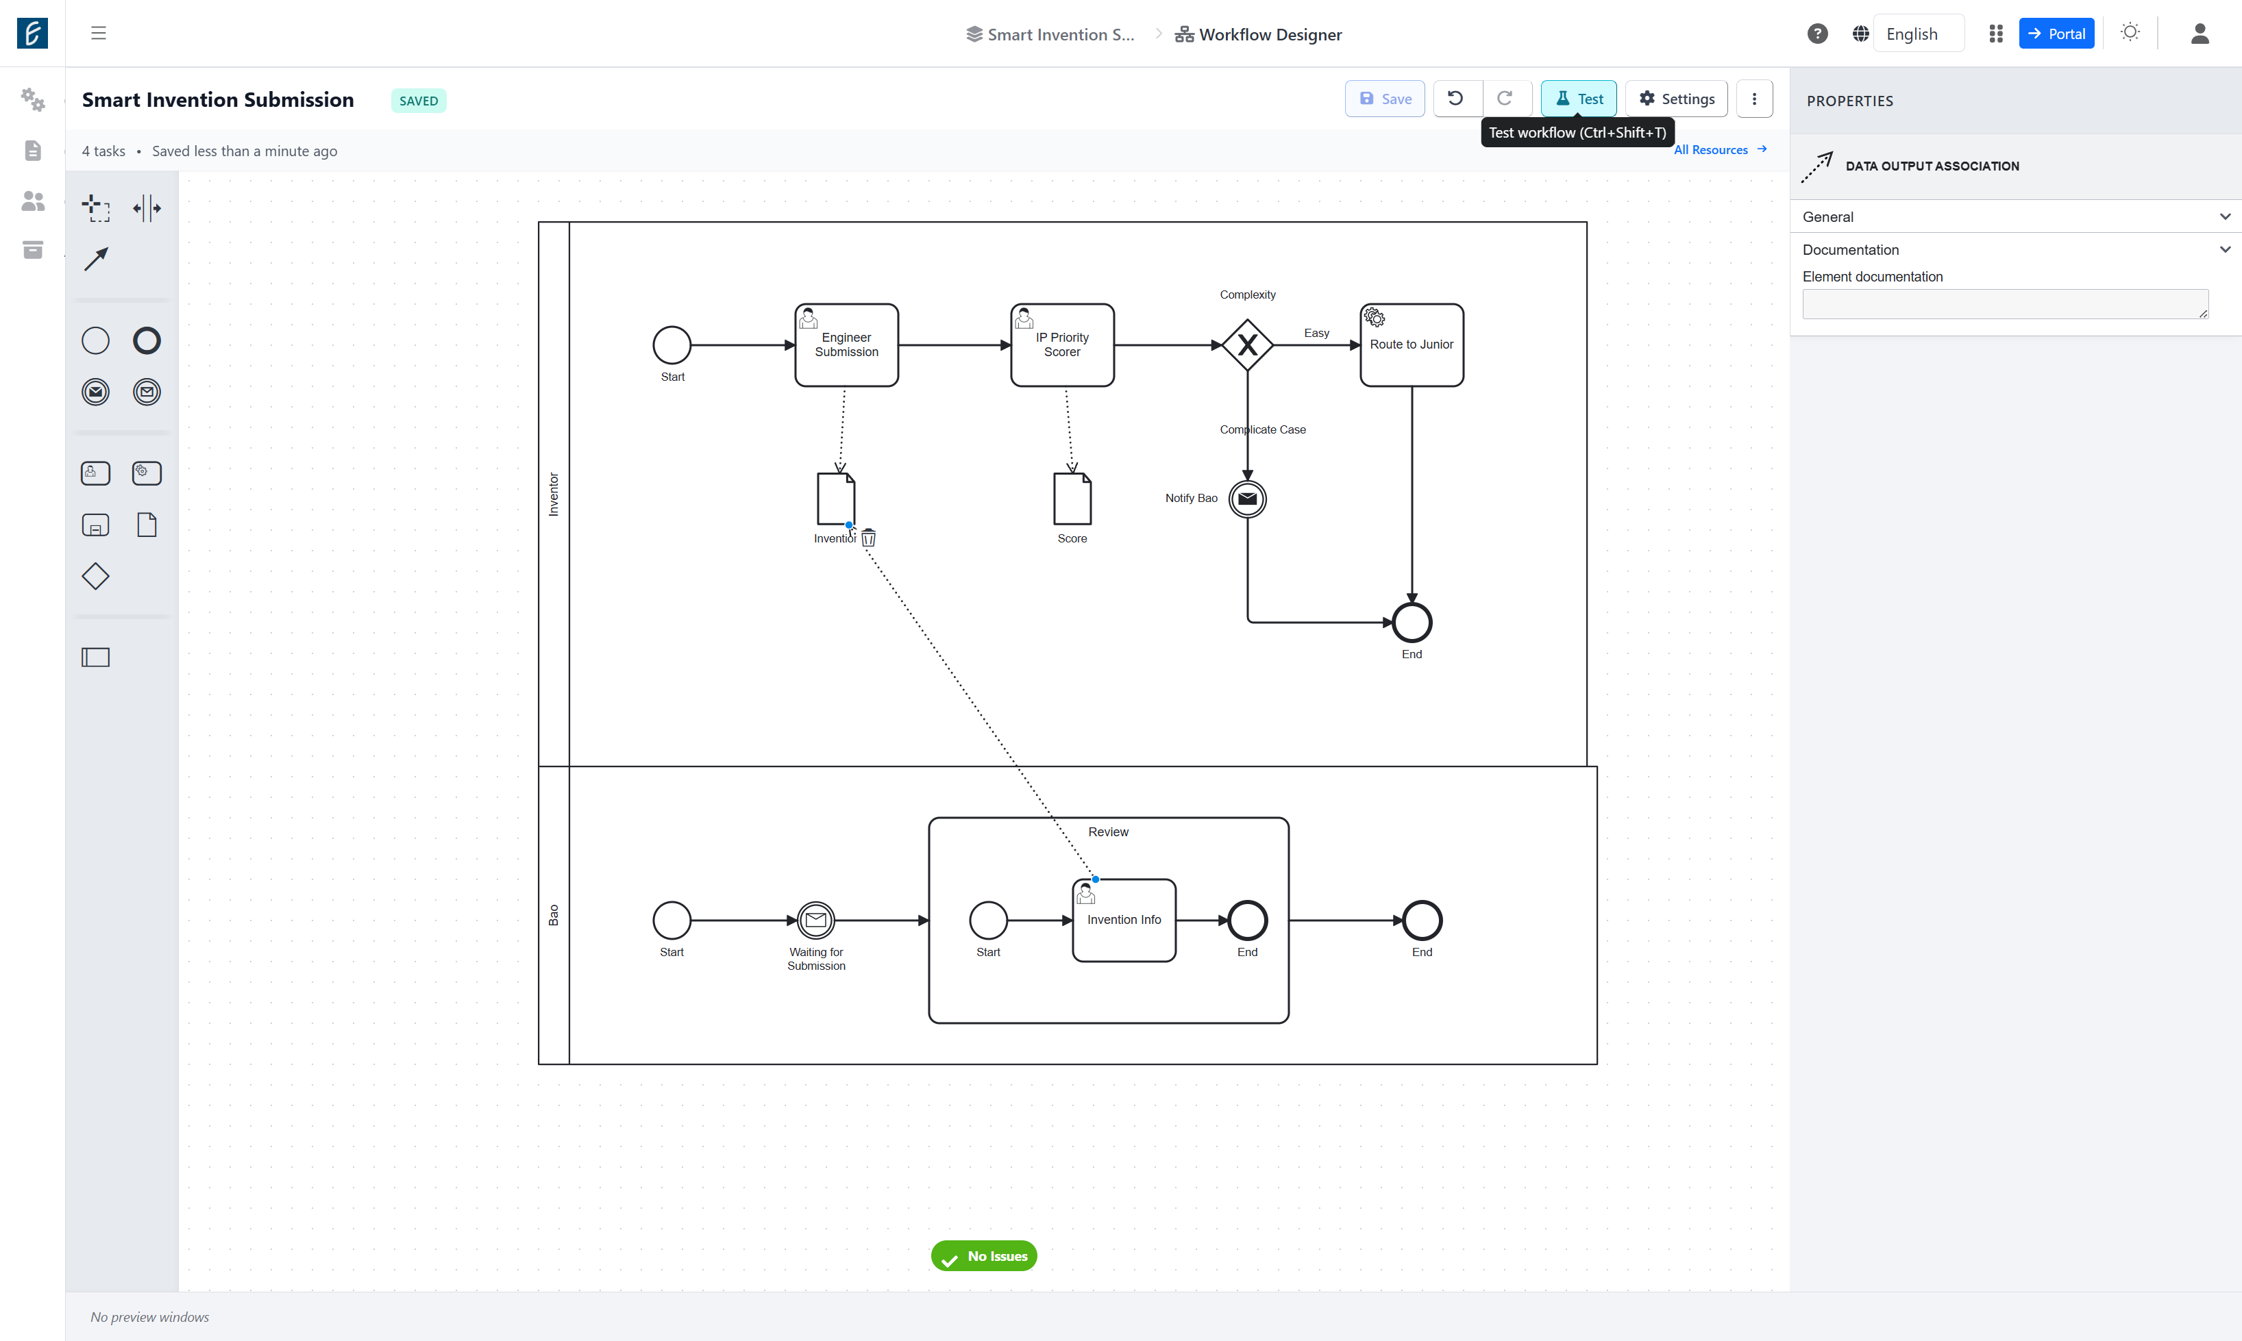
Task: Select the service task palette item
Action: click(x=147, y=473)
